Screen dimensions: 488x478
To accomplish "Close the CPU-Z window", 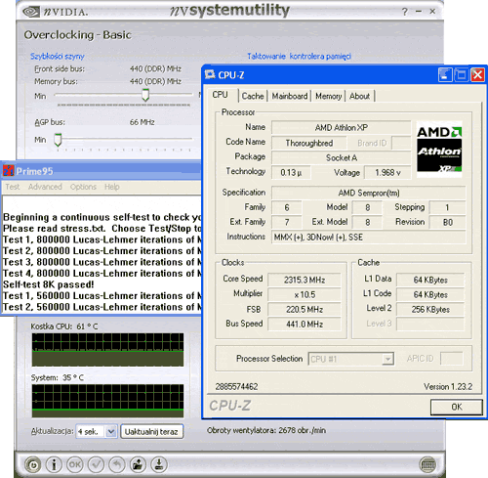I will [x=478, y=75].
